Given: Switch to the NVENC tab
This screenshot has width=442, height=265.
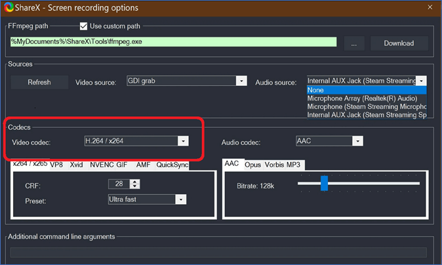Looking at the screenshot, I should 101,165.
